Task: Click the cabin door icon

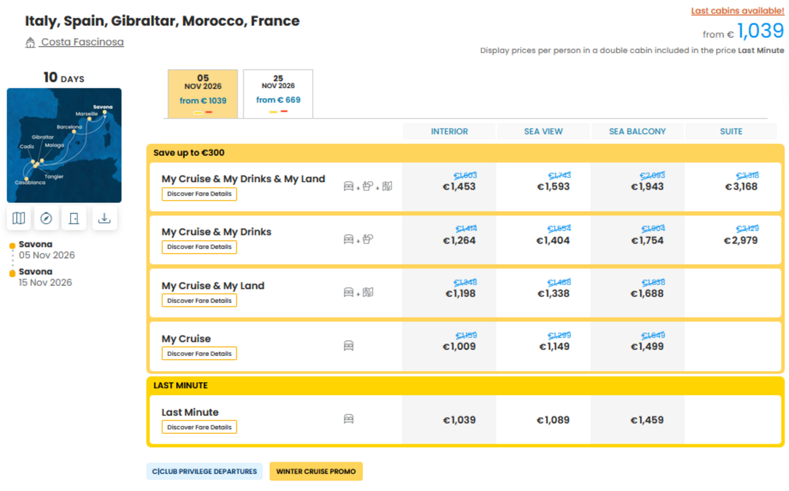Action: [74, 218]
